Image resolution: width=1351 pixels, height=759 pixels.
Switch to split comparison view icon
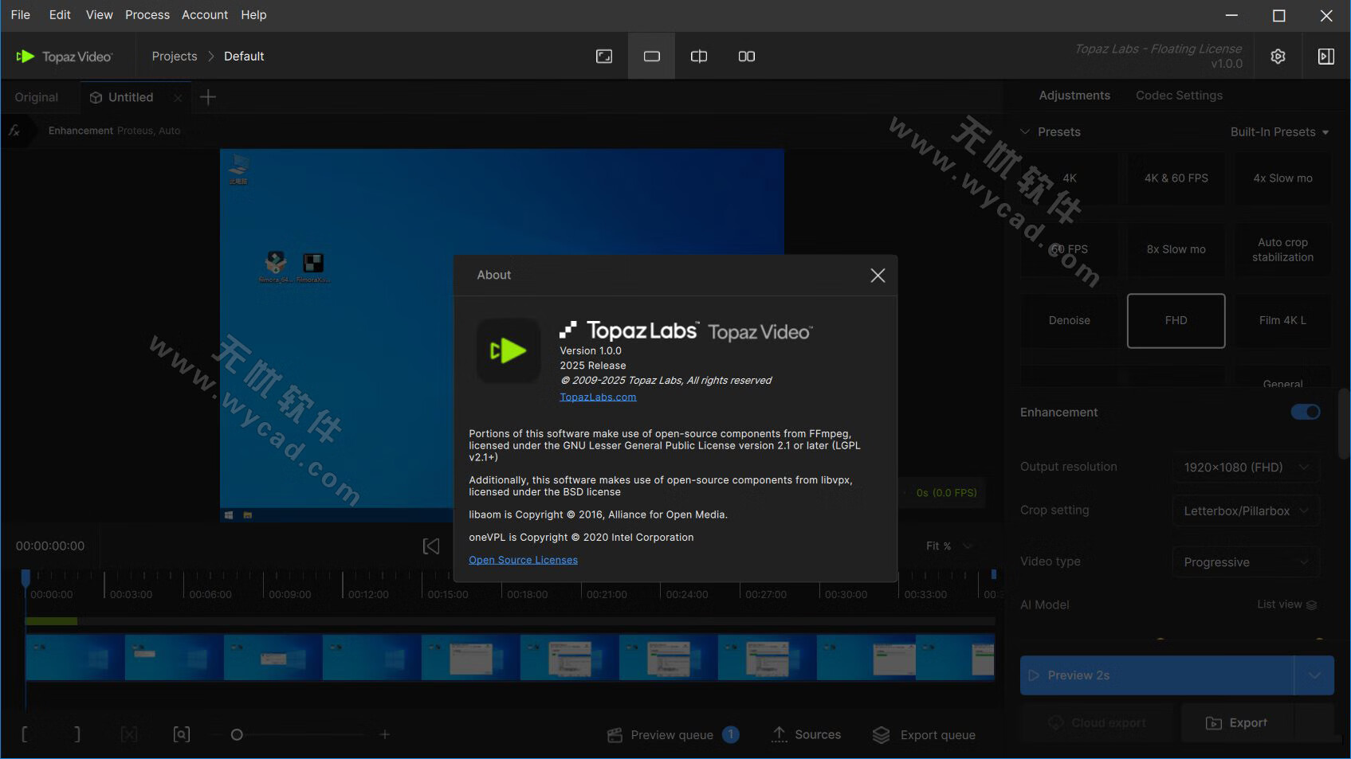pos(699,56)
